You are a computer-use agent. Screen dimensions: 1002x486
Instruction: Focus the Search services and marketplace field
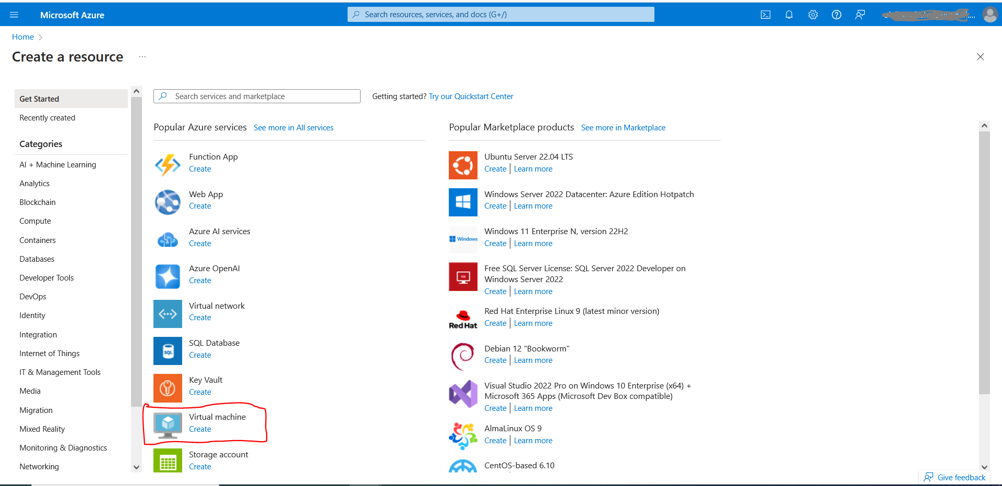(x=257, y=96)
